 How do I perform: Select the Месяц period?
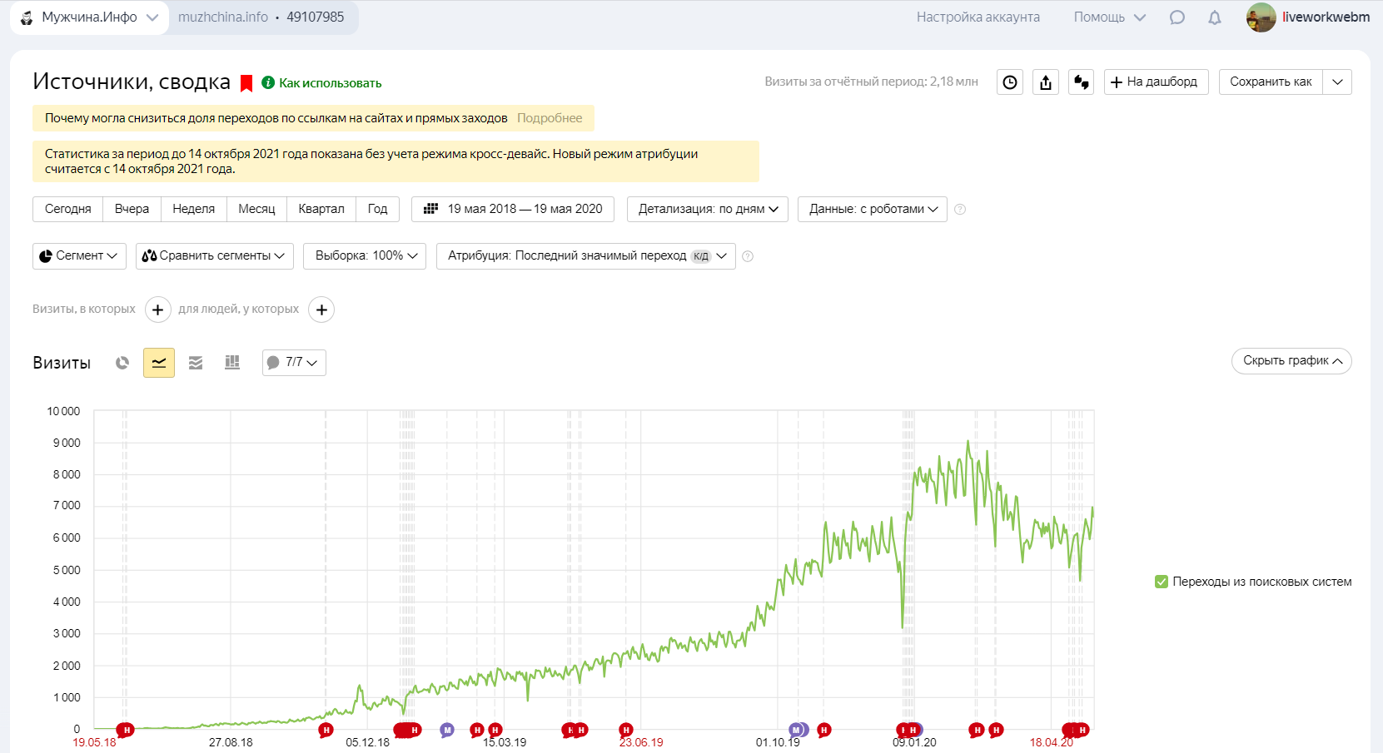256,209
